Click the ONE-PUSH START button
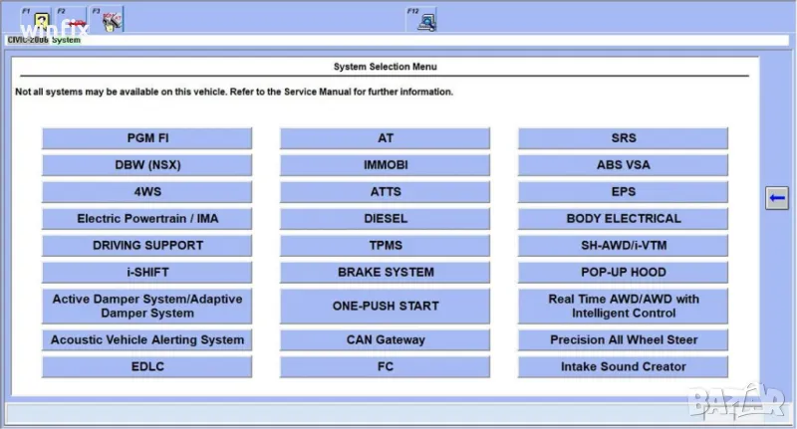The width and height of the screenshot is (797, 429). pyautogui.click(x=385, y=307)
